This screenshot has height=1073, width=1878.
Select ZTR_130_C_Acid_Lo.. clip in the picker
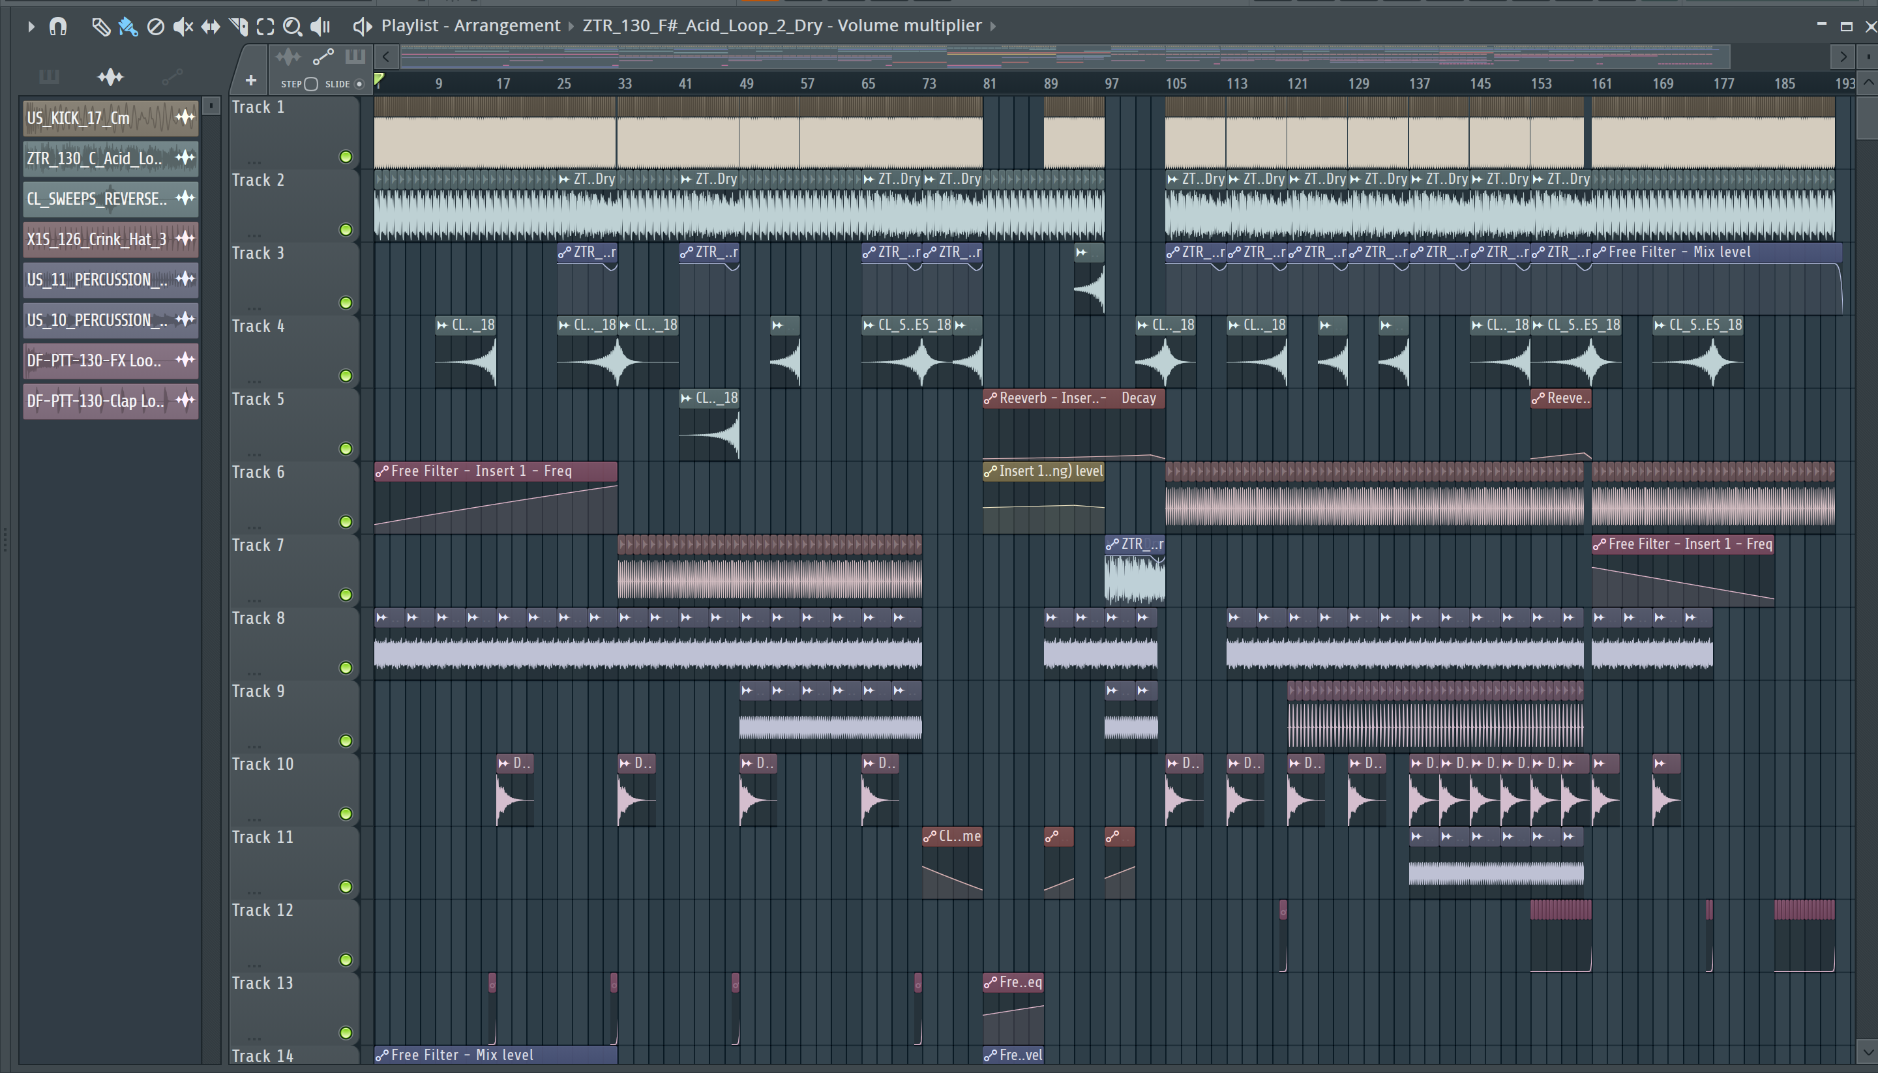(111, 158)
